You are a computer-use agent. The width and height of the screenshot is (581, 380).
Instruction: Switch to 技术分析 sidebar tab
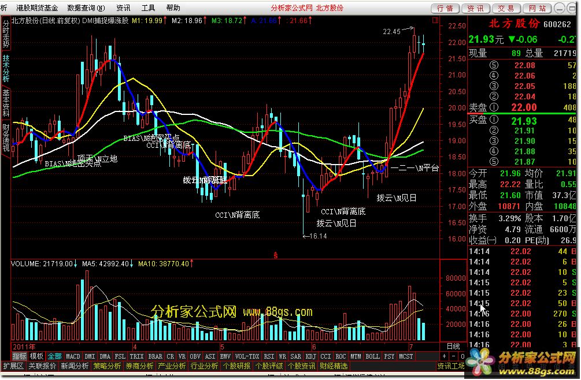[6, 69]
